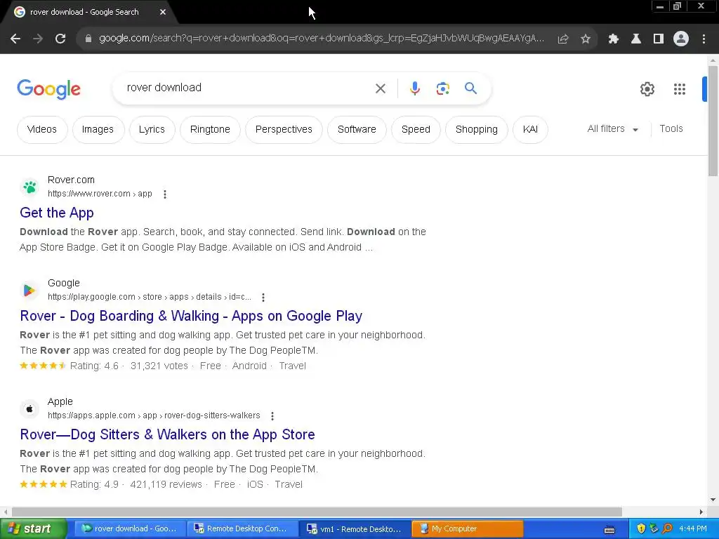Image resolution: width=719 pixels, height=539 pixels.
Task: Open more options for Apple result
Action: [x=272, y=416]
